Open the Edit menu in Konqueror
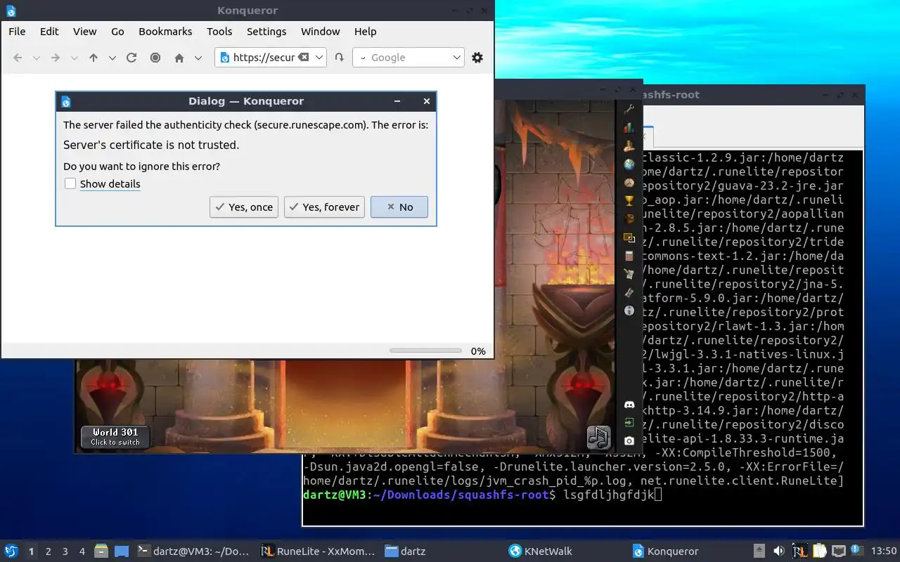This screenshot has width=900, height=562. click(49, 32)
